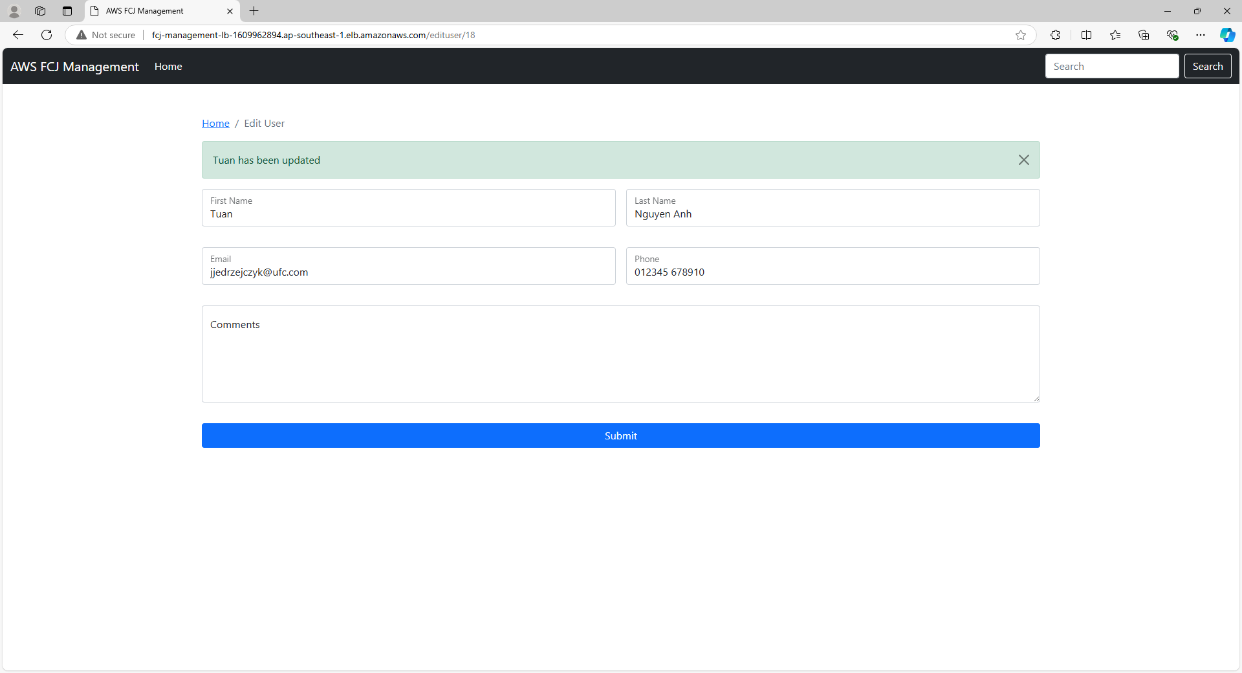Click the Back navigation arrow

coord(17,35)
